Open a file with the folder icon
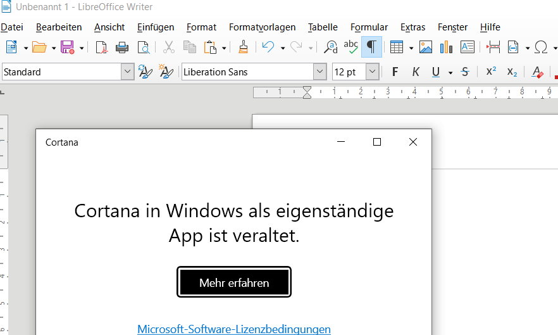 39,47
